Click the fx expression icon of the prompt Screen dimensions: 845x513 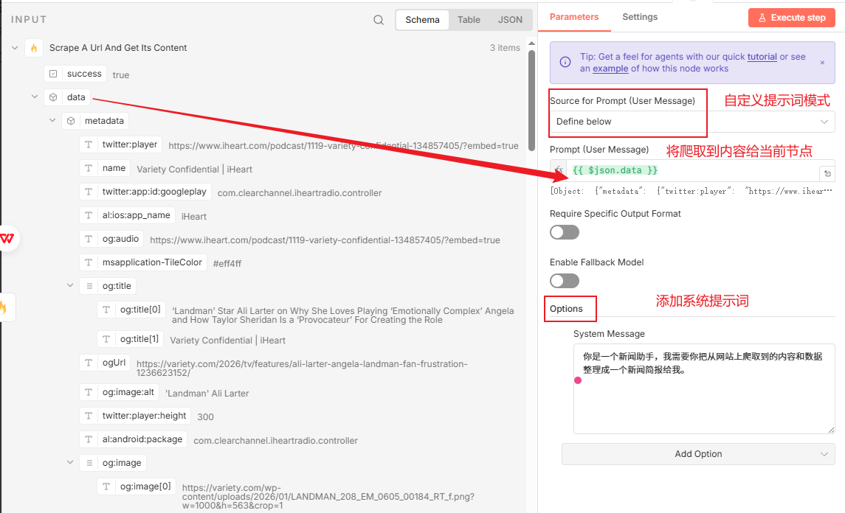[x=559, y=170]
